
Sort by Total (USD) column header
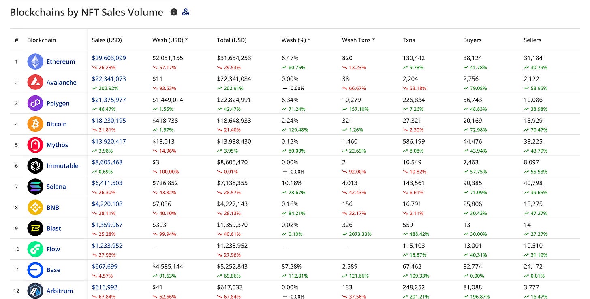tap(232, 40)
